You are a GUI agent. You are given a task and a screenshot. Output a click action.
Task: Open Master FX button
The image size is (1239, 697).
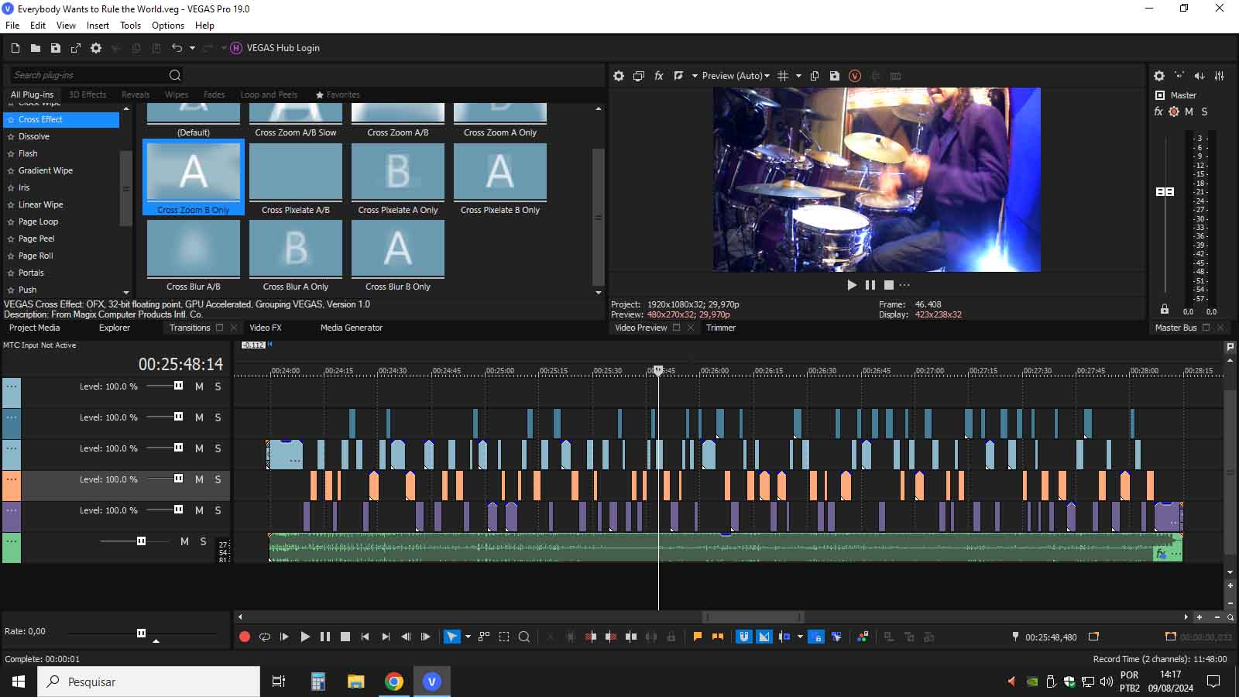coord(1158,112)
